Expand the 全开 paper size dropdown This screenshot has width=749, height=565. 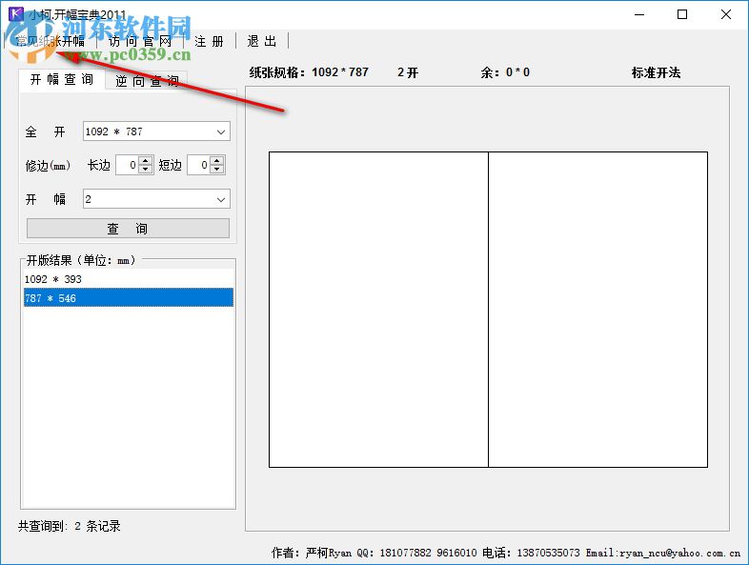(221, 131)
